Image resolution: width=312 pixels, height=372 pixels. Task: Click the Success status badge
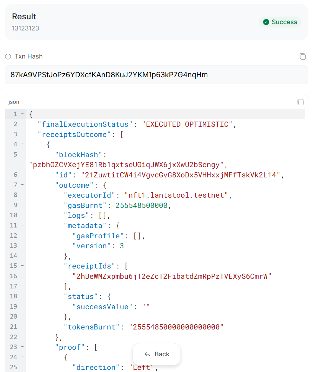coord(280,22)
